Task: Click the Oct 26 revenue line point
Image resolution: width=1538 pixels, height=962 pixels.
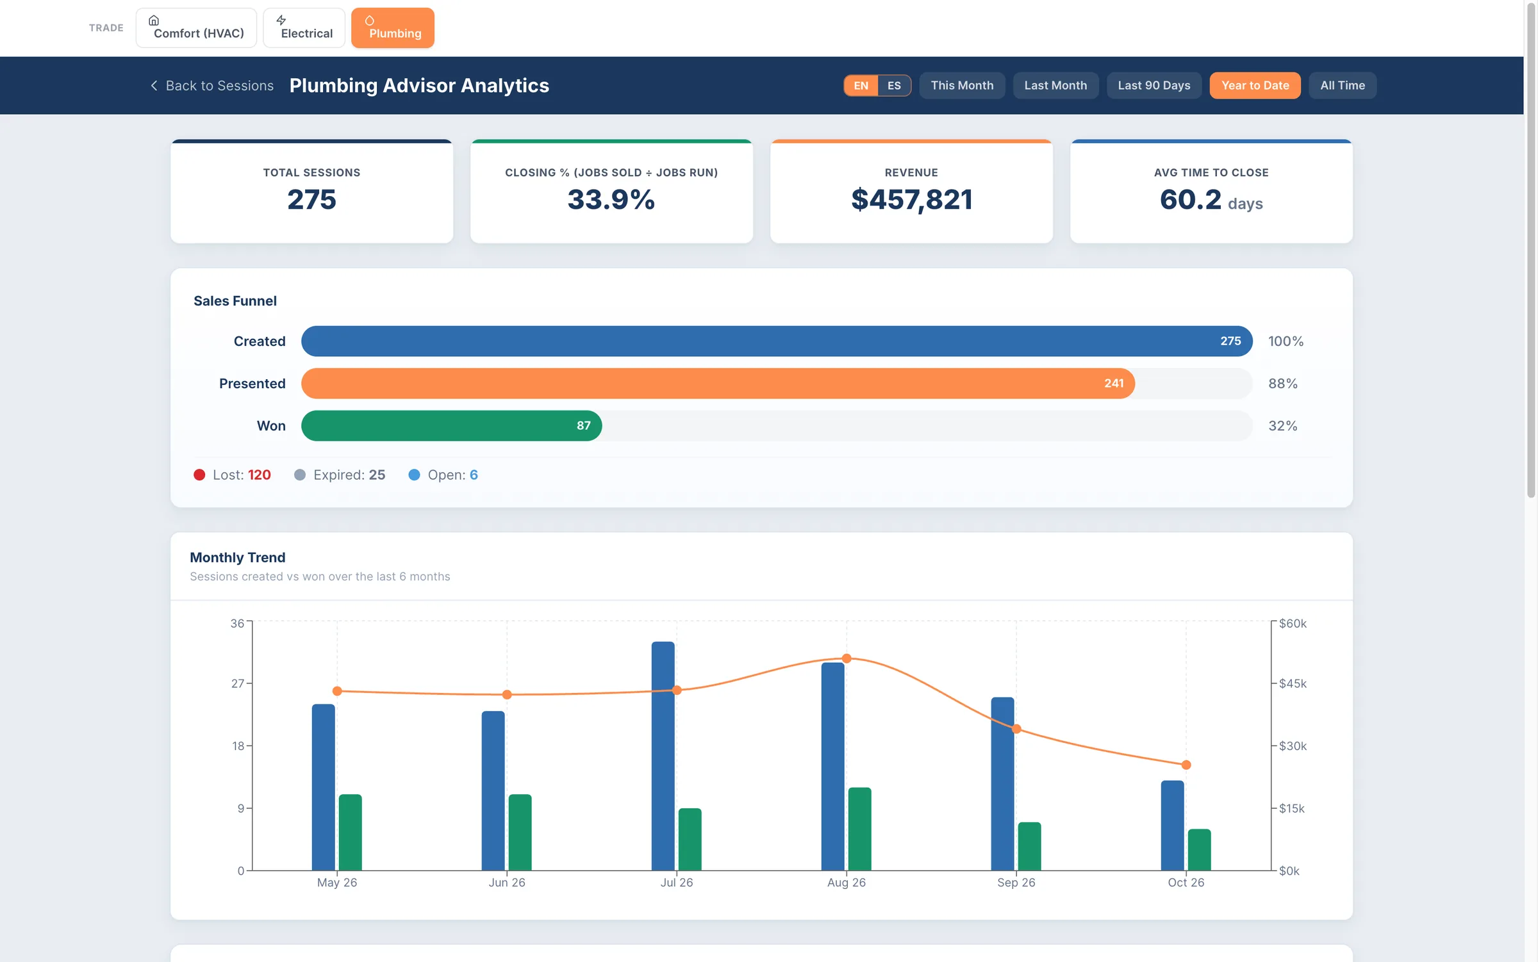Action: click(x=1186, y=765)
